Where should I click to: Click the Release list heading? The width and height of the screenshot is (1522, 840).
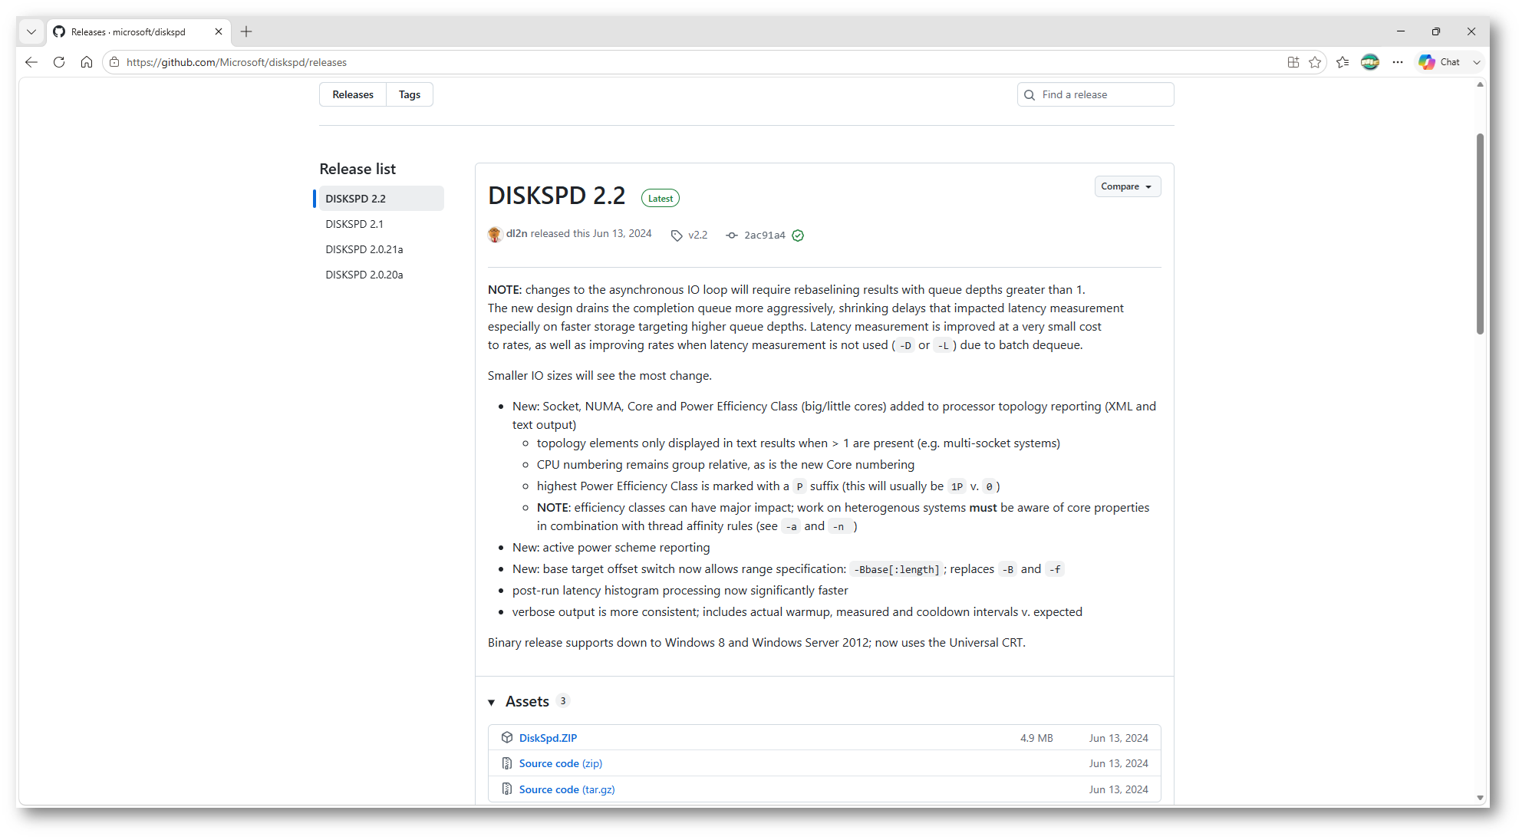tap(357, 169)
